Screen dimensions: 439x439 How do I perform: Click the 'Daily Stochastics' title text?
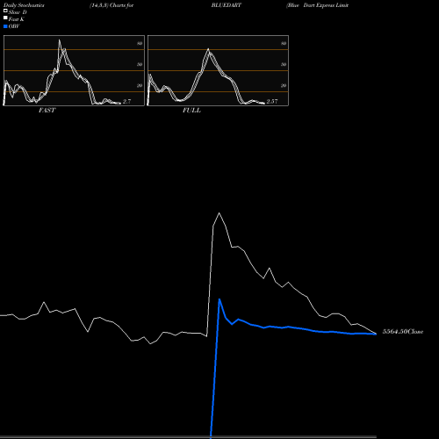(24, 5)
